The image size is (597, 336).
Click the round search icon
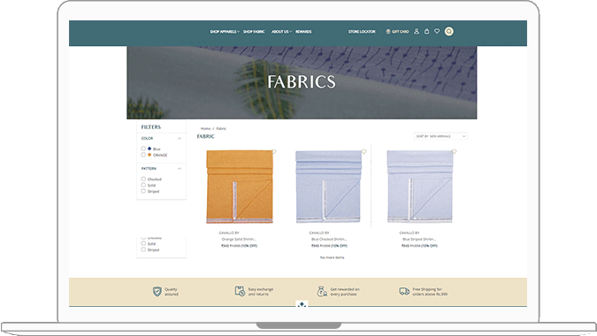[x=449, y=32]
